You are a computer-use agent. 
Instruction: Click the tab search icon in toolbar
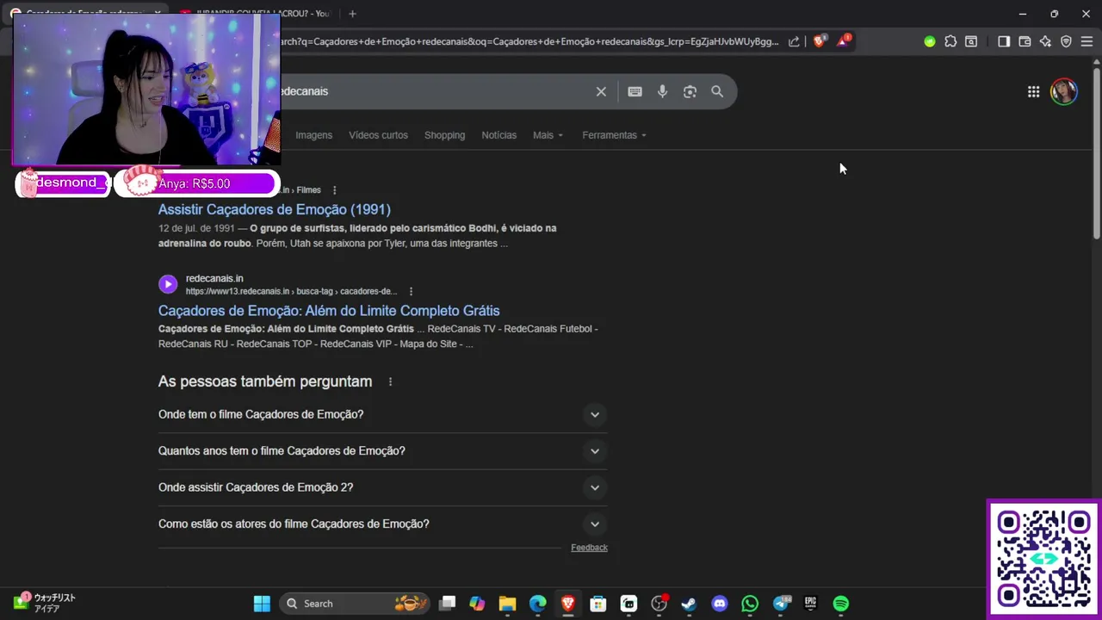click(971, 41)
